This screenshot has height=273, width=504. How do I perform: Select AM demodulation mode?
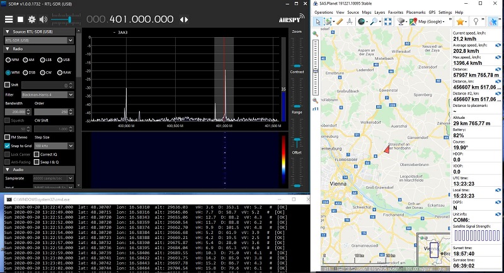[25, 60]
